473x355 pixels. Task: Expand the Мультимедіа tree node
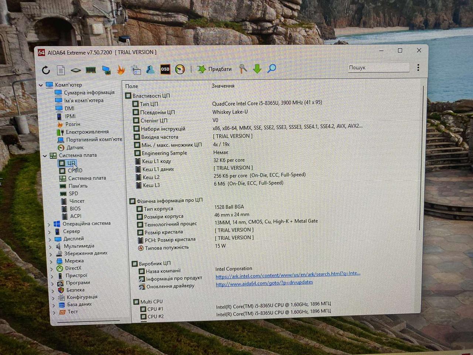pyautogui.click(x=50, y=247)
